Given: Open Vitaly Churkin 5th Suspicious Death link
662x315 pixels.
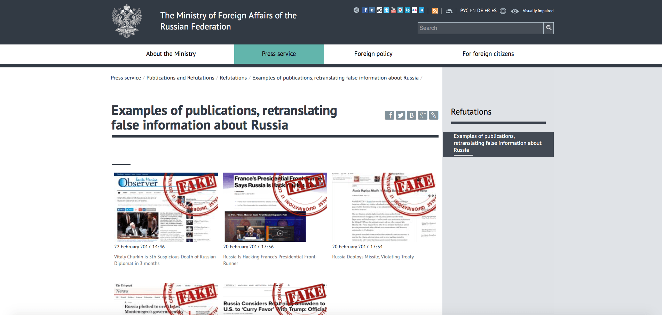Looking at the screenshot, I should click(x=165, y=260).
